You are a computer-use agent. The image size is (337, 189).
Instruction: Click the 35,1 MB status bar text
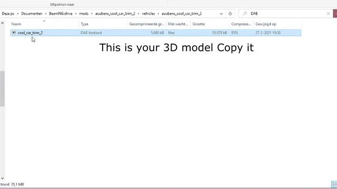[x=17, y=184]
